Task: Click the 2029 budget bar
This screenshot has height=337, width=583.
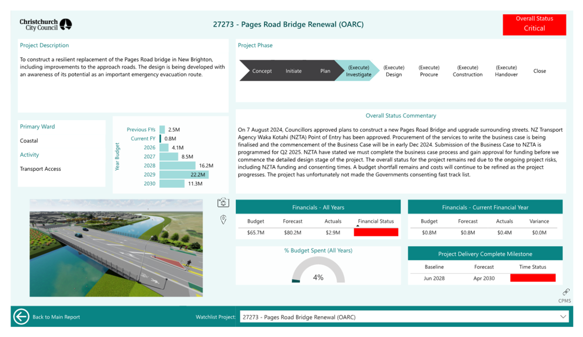Action: 184,175
